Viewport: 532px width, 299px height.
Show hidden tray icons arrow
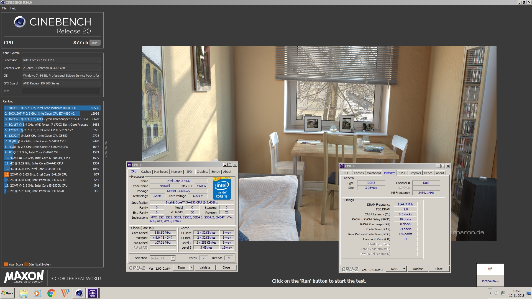[x=490, y=293]
